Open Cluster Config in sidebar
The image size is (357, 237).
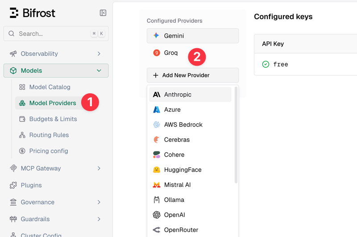(41, 234)
